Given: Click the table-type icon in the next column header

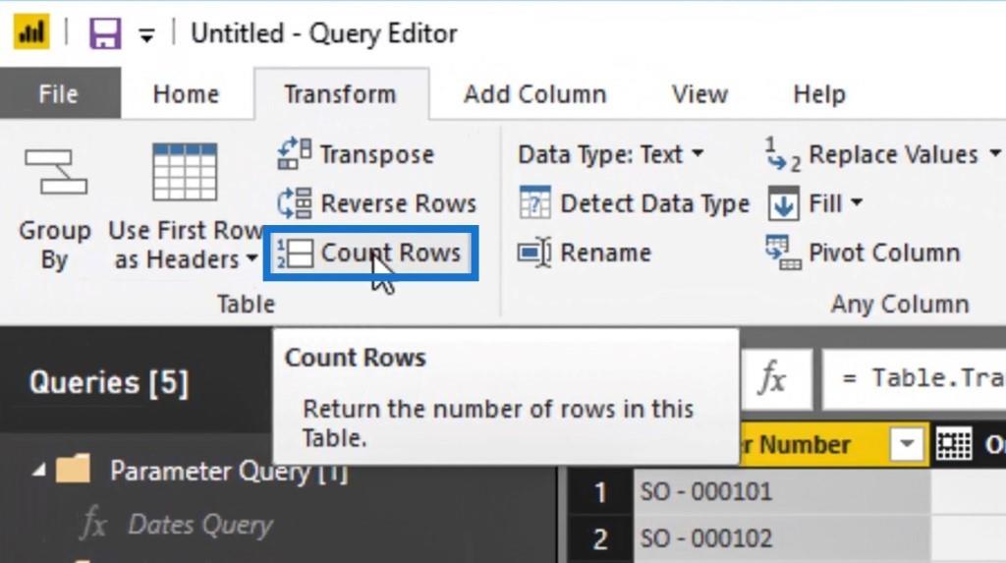Looking at the screenshot, I should (x=953, y=443).
